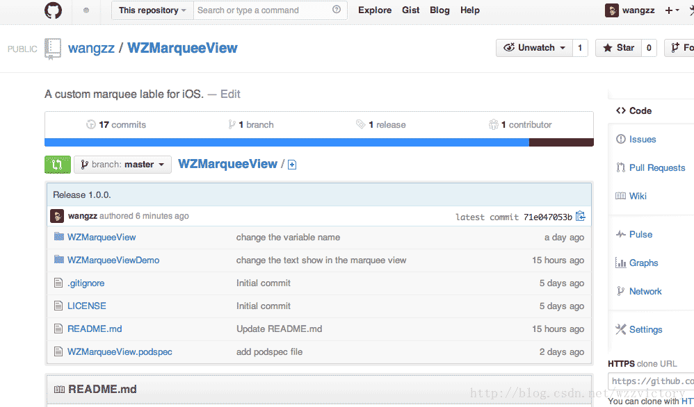The image size is (694, 407).
Task: Click the green compare and review button
Action: coord(58,165)
